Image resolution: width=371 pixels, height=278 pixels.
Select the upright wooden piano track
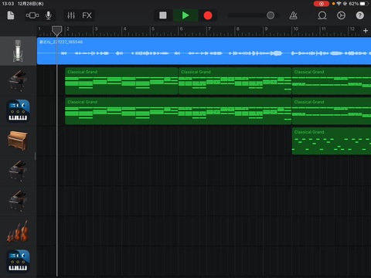click(x=18, y=141)
